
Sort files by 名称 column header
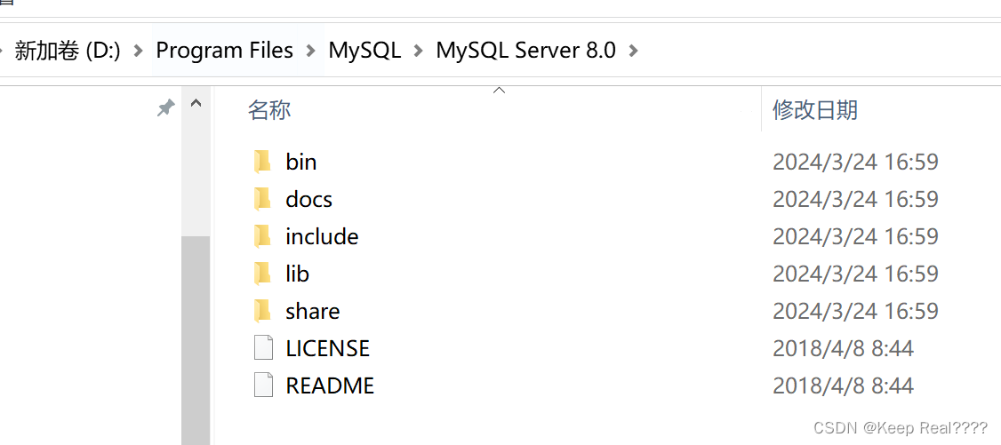[269, 110]
